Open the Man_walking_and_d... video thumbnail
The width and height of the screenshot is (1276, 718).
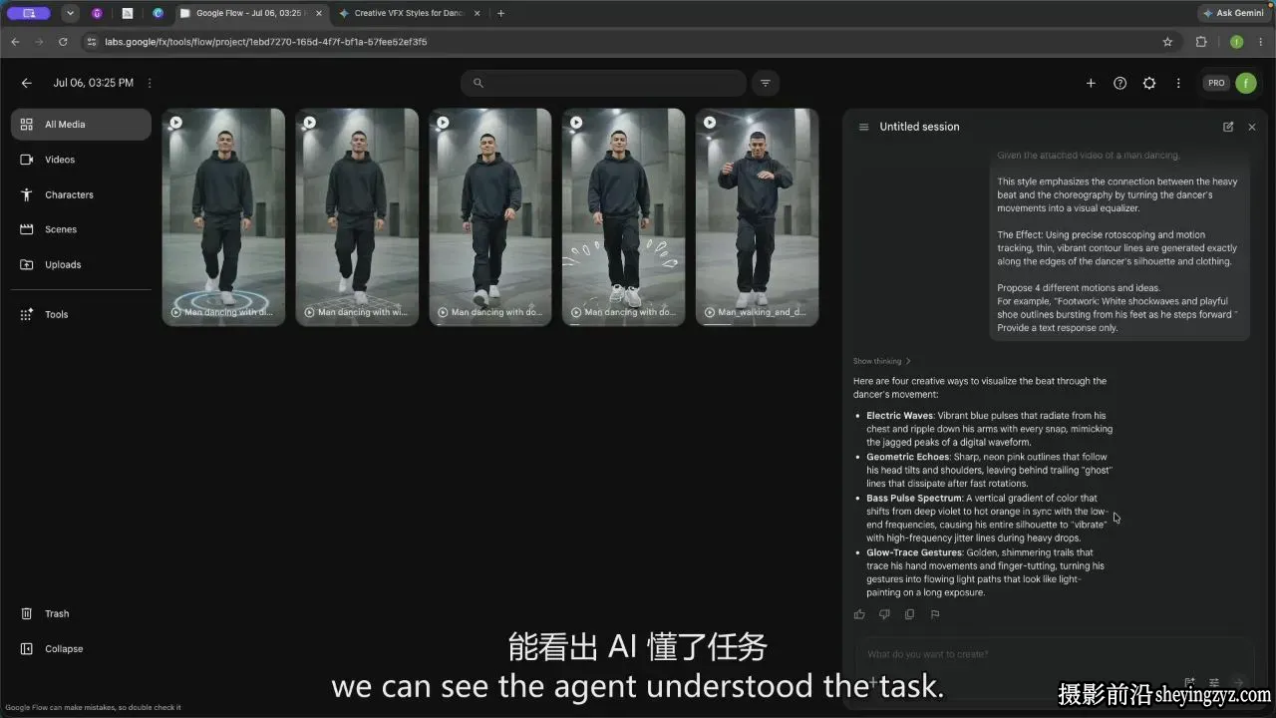757,216
